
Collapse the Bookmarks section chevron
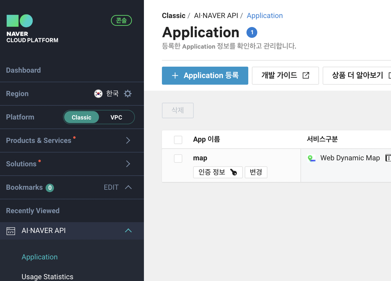(128, 187)
